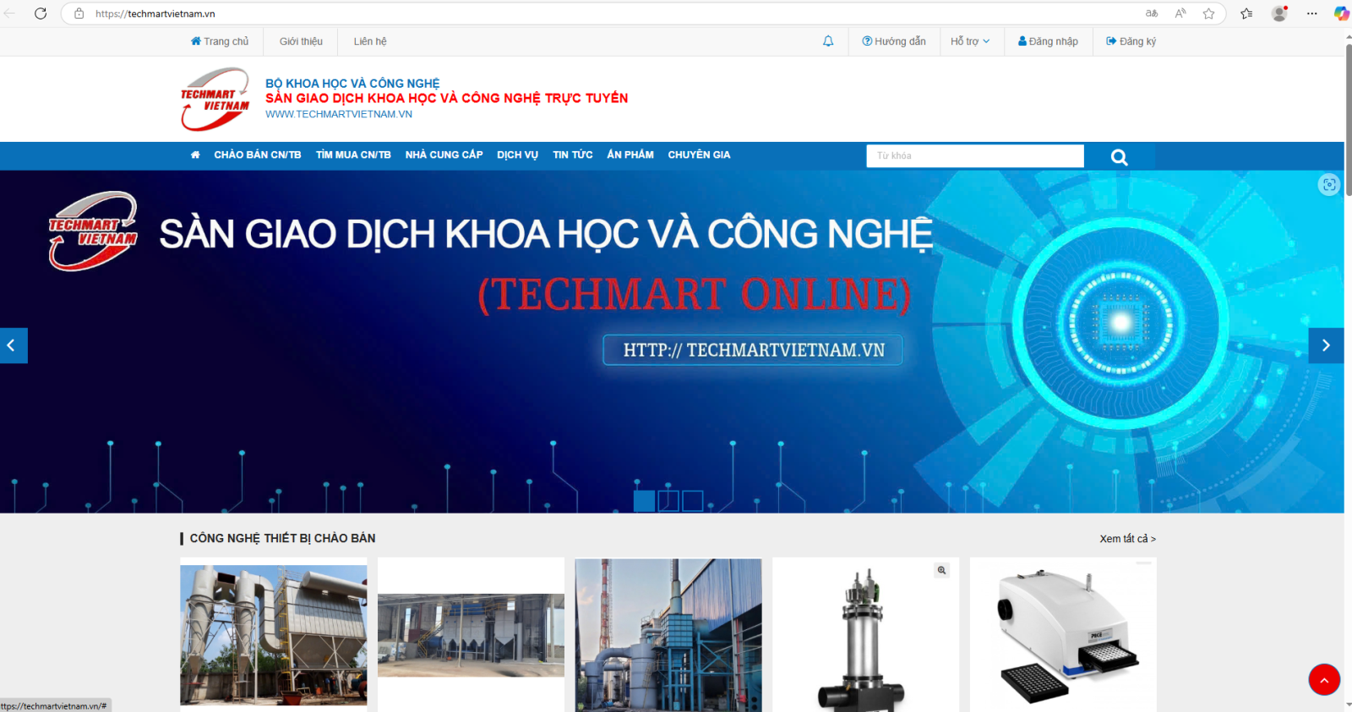Click the magnifier search button
Image resolution: width=1352 pixels, height=712 pixels.
point(1120,156)
